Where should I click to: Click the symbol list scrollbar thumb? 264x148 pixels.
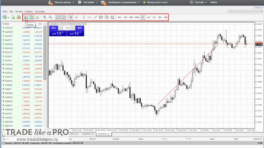[45, 53]
